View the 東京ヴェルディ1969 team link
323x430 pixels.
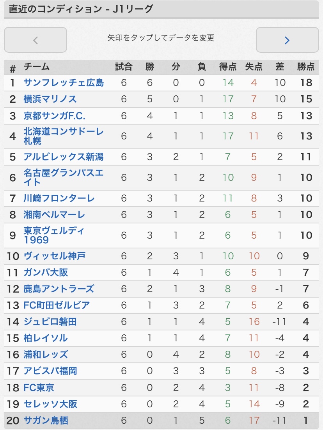point(54,235)
